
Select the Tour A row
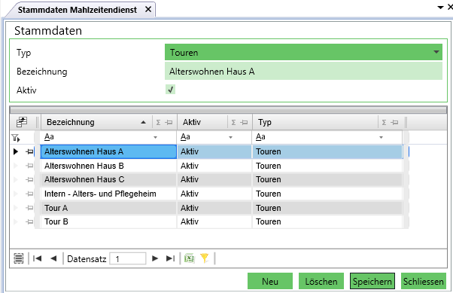221,208
